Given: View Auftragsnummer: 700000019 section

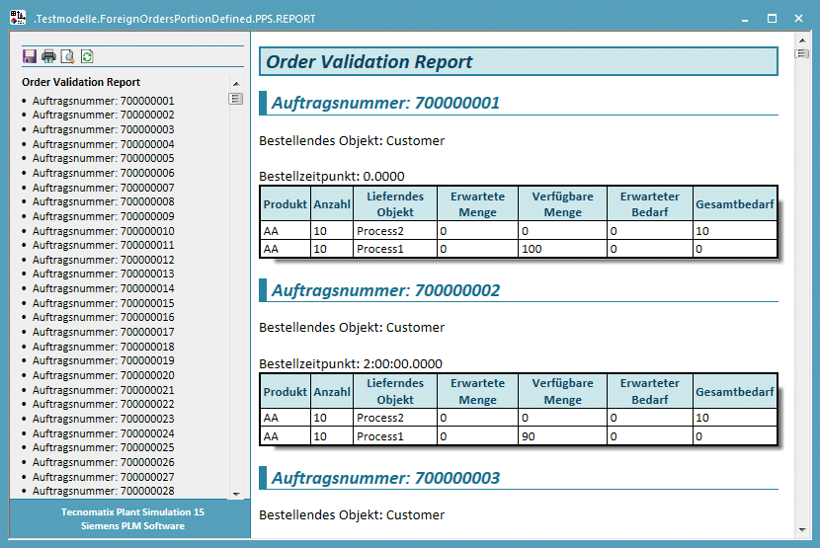Looking at the screenshot, I should [103, 360].
